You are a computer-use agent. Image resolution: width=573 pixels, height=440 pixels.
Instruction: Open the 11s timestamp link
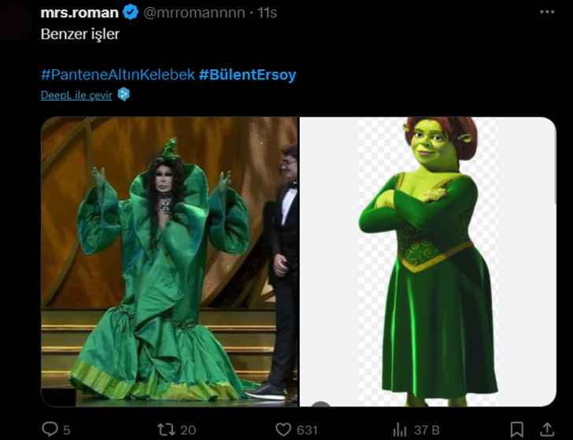coord(268,13)
